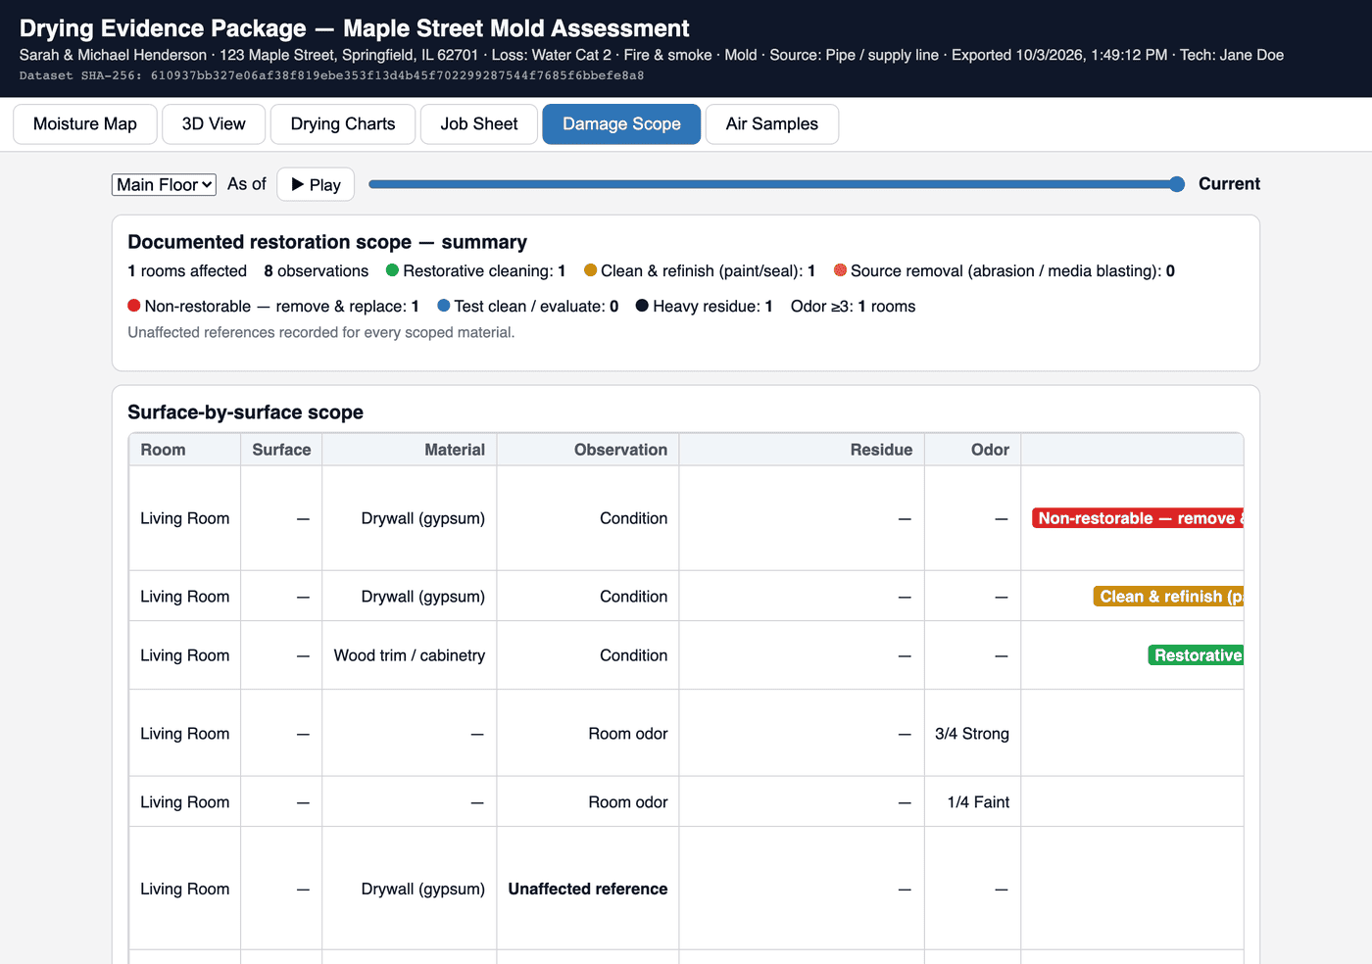Open the Main Floor level dropdown
The height and width of the screenshot is (964, 1372).
coord(164,184)
